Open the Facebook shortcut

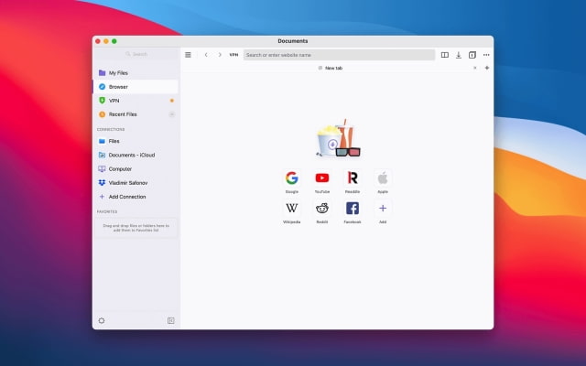(x=353, y=209)
